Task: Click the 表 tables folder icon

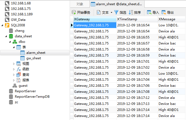Action: [19, 47]
